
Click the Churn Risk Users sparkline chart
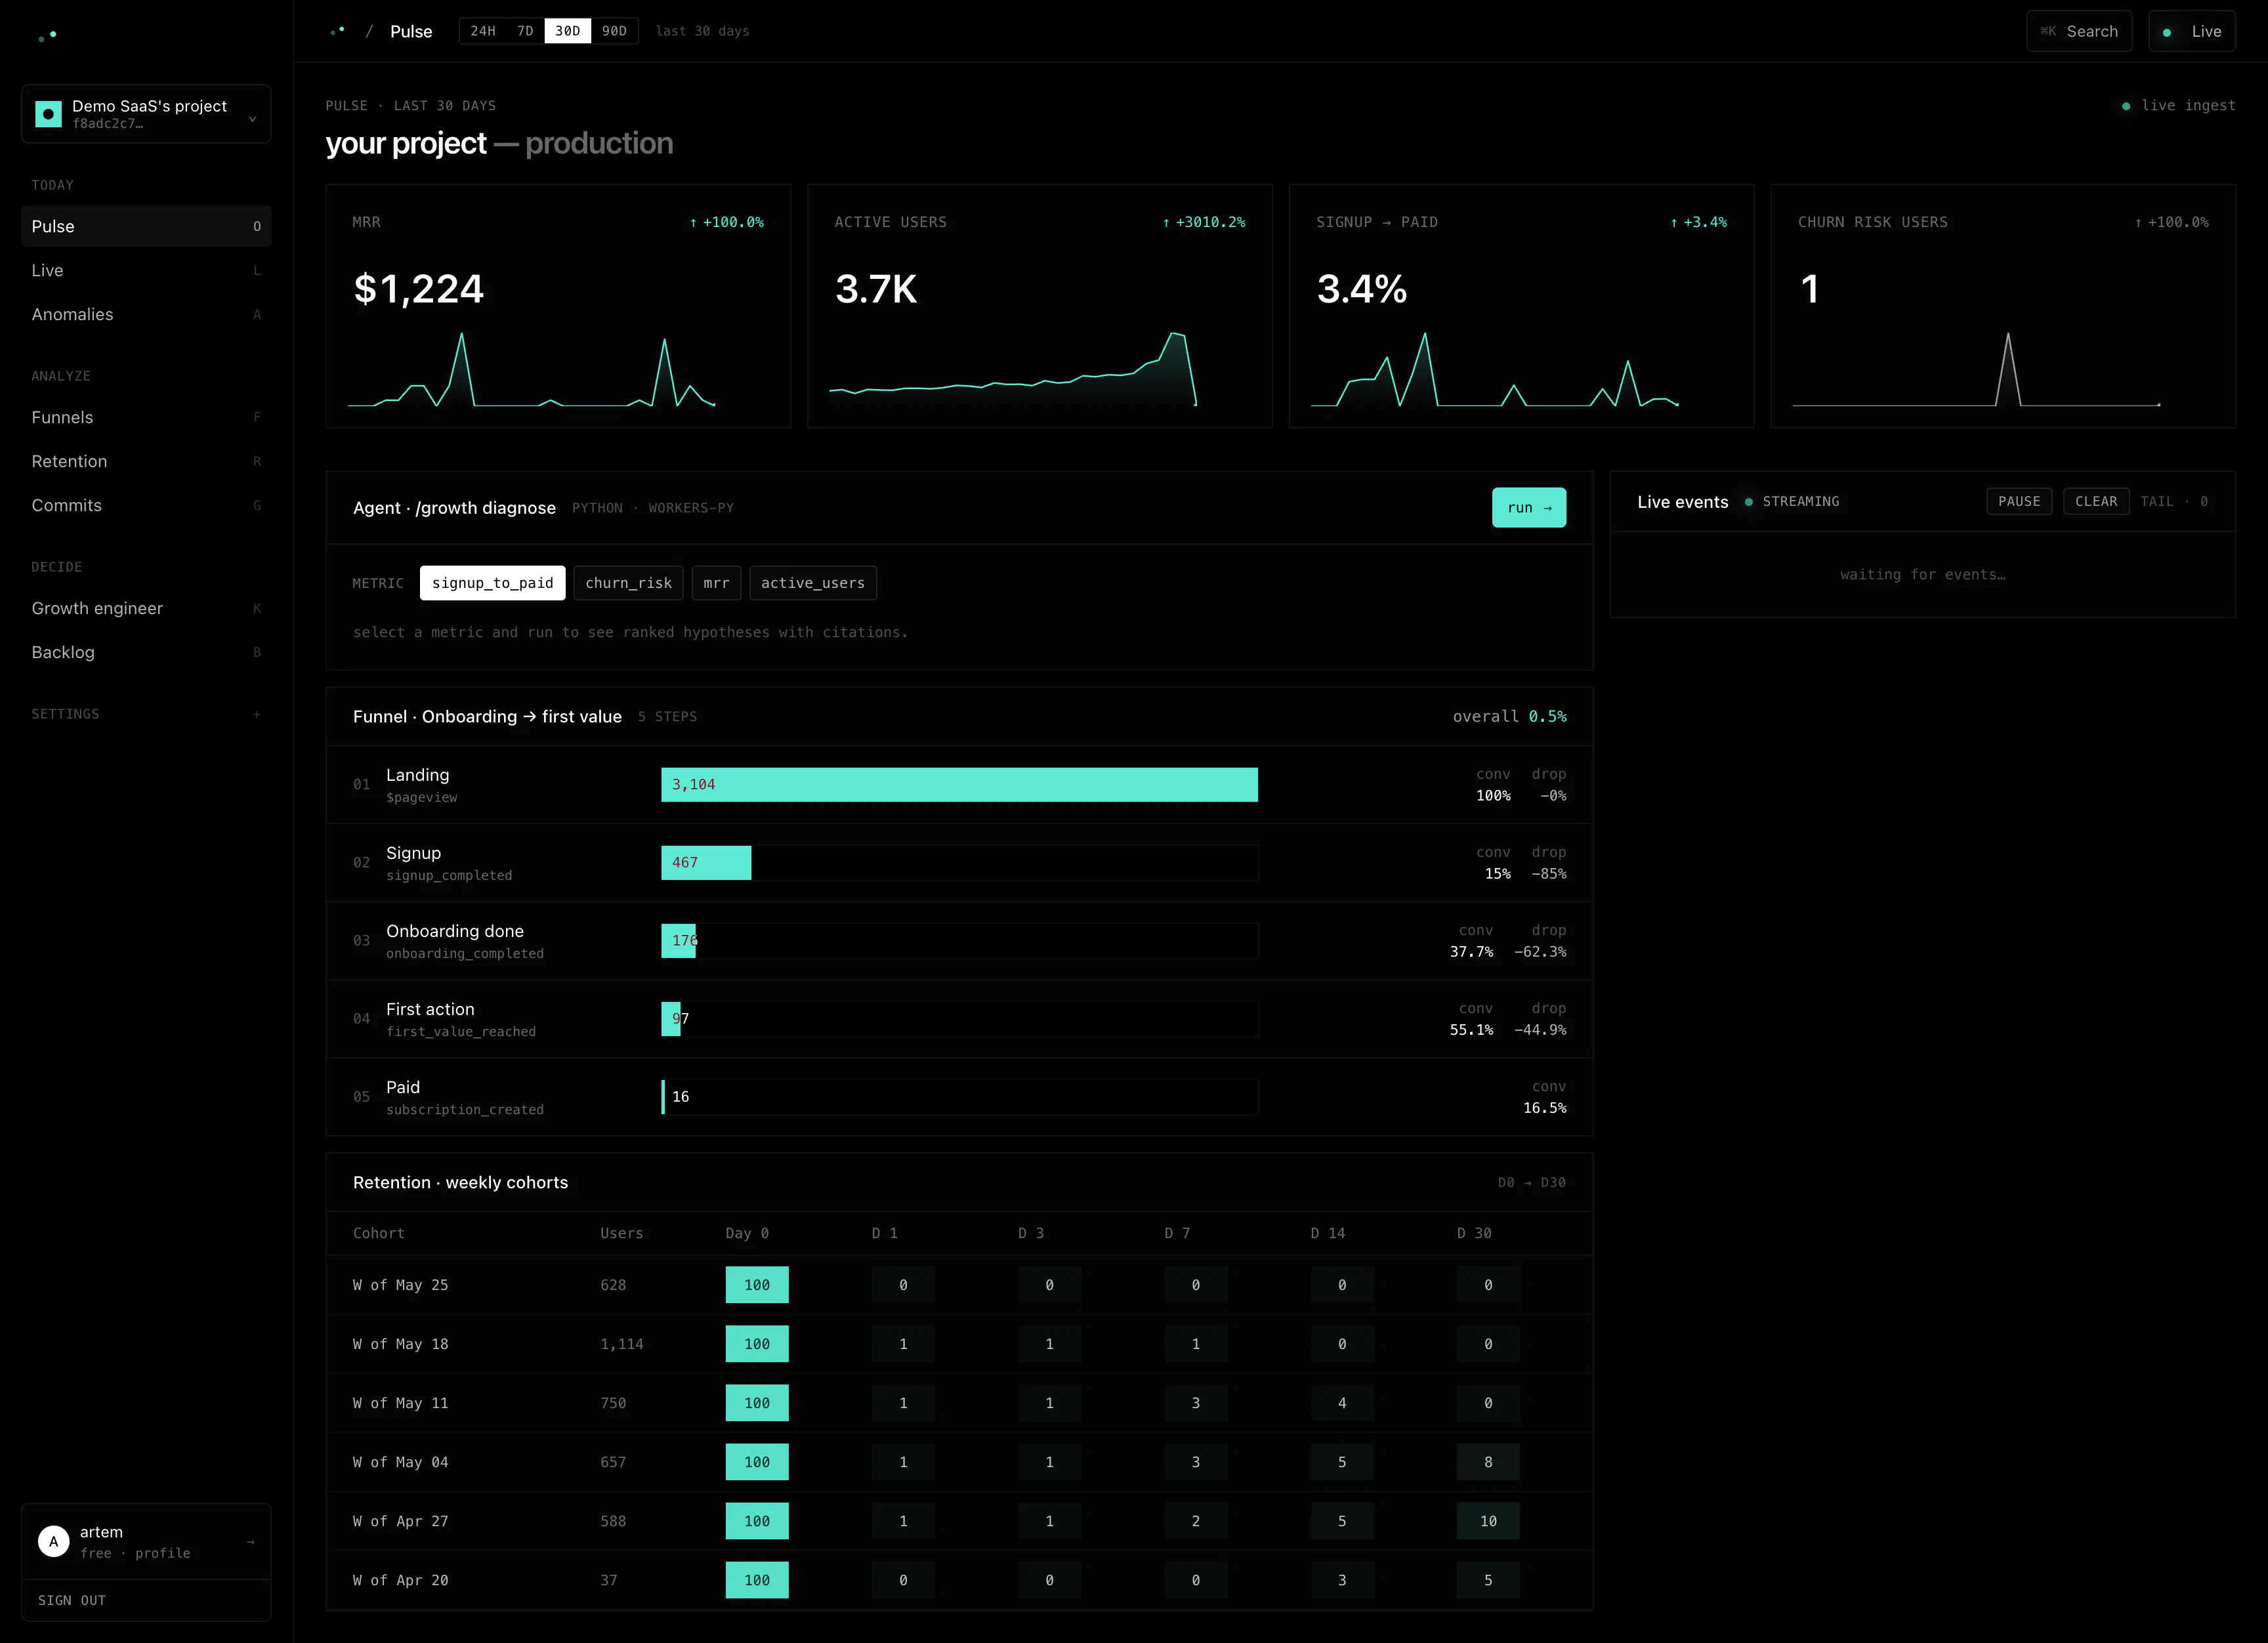pyautogui.click(x=1976, y=369)
